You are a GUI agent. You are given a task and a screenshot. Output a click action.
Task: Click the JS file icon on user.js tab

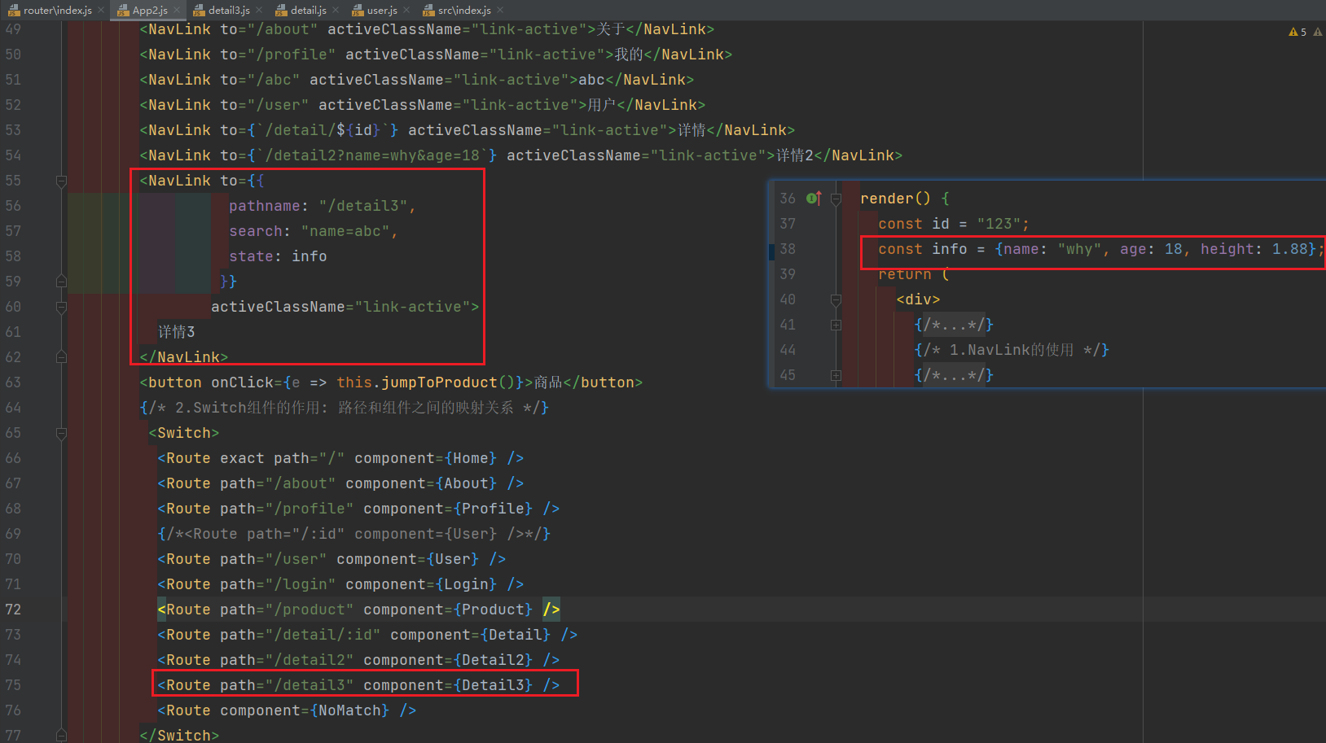358,10
